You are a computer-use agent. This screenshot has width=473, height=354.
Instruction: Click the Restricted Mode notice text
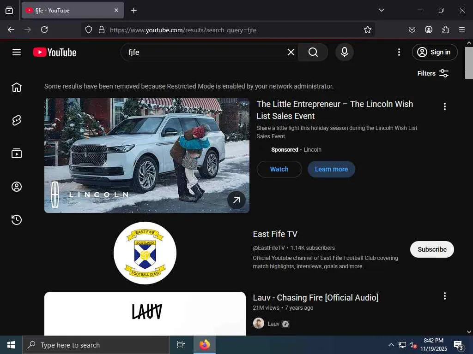tap(189, 86)
